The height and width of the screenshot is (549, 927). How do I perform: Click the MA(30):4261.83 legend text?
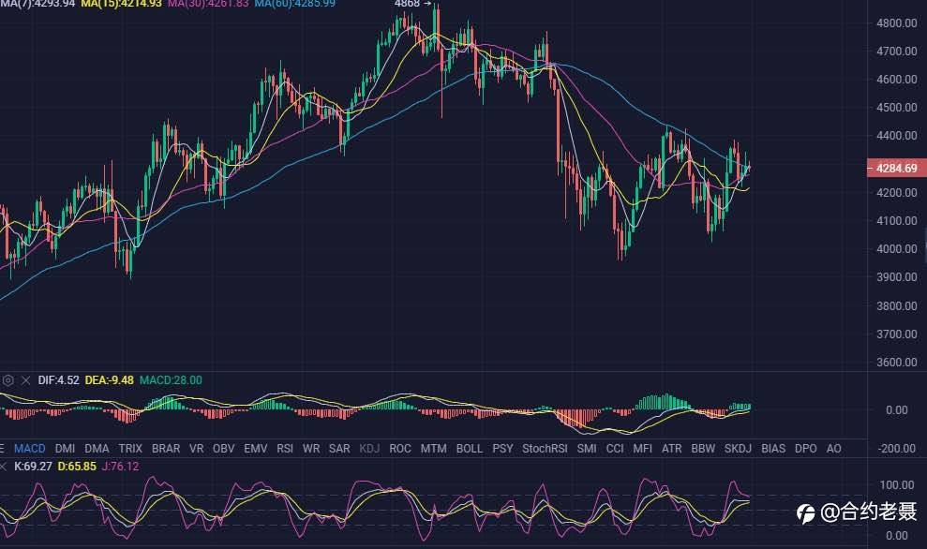208,4
